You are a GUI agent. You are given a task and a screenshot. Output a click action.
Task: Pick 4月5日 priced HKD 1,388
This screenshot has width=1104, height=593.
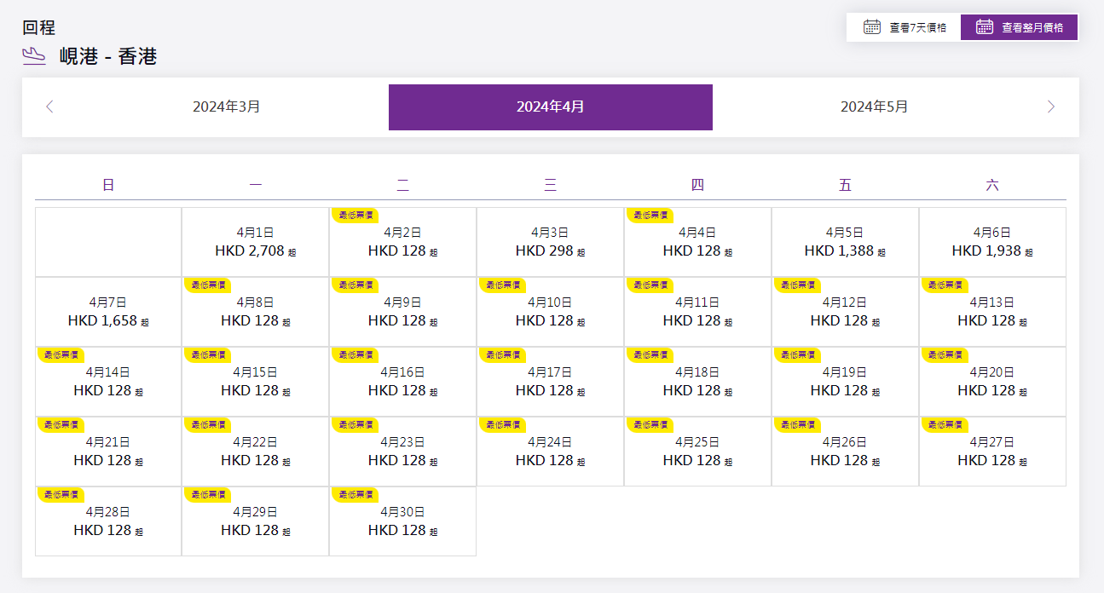[845, 243]
